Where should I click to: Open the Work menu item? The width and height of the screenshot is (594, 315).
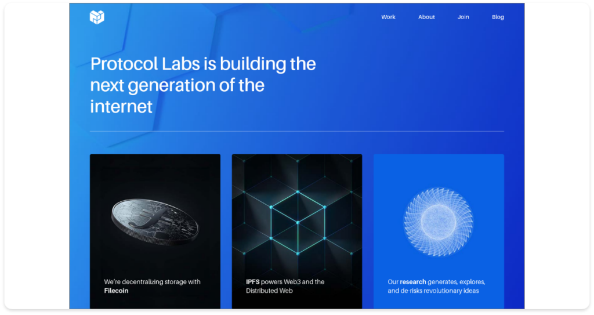click(388, 17)
